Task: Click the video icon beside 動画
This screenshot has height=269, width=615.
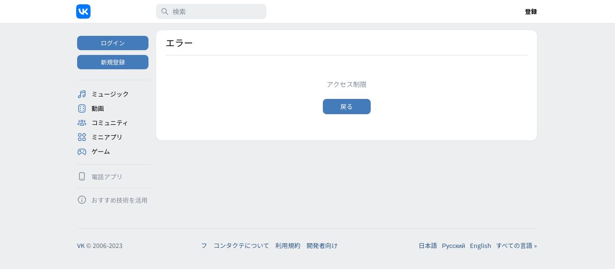Action: click(82, 108)
